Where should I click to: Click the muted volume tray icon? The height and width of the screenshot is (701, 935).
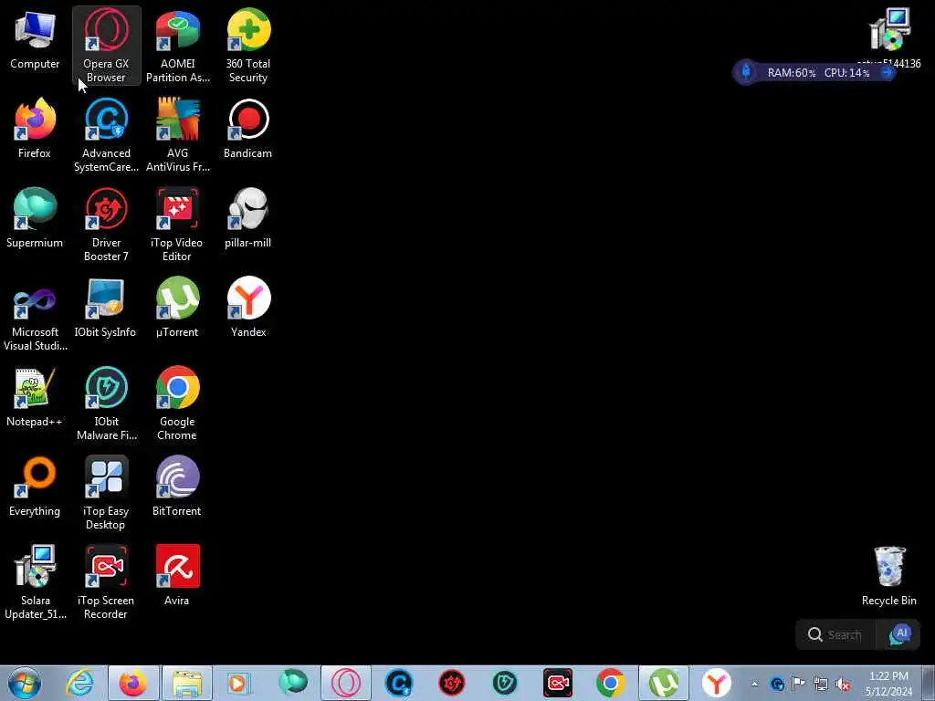(x=843, y=685)
